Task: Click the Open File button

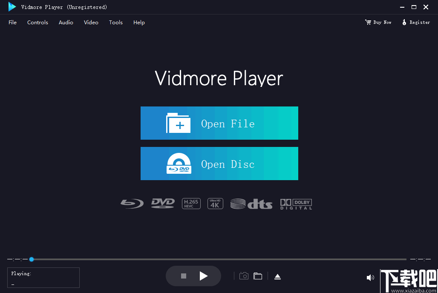Action: coord(219,123)
